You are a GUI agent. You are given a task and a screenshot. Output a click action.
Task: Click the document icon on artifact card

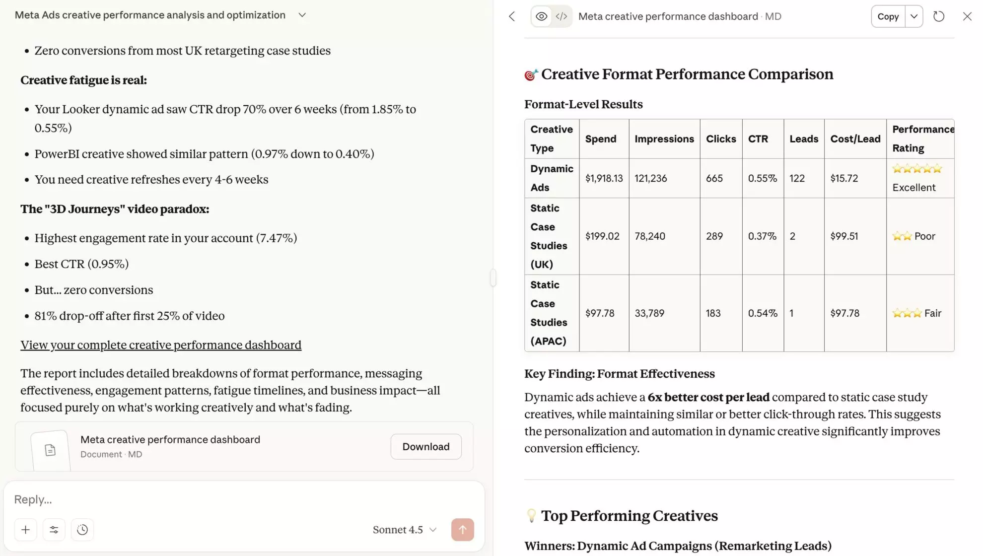[50, 450]
